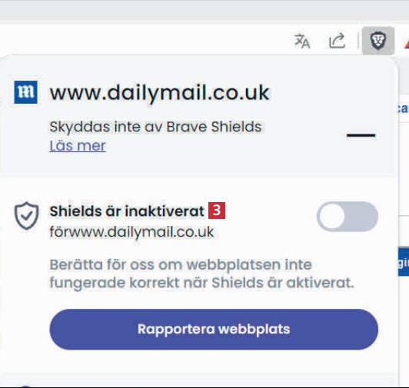This screenshot has width=409, height=388.
Task: Click the Skyddas inte av Brave Shields text
Action: point(155,127)
